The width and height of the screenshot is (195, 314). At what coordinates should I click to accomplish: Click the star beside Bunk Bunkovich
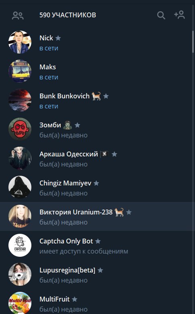pos(106,96)
